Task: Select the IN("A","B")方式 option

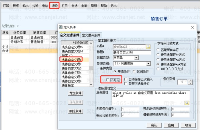Action: point(158,69)
